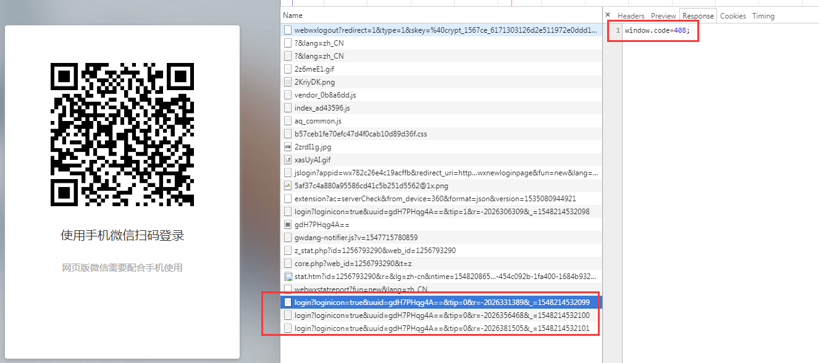Click the thumbnail icon beside 2zrdI1g.jpg
The image size is (819, 363).
(288, 146)
